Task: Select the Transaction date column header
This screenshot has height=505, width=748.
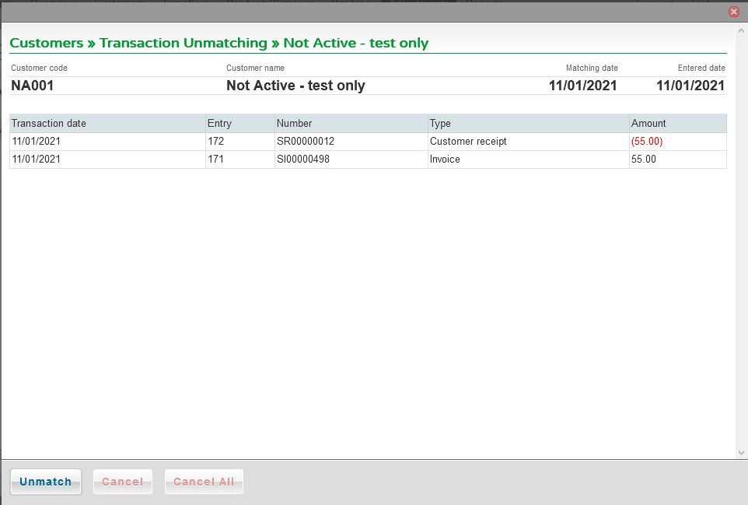Action: pyautogui.click(x=107, y=123)
